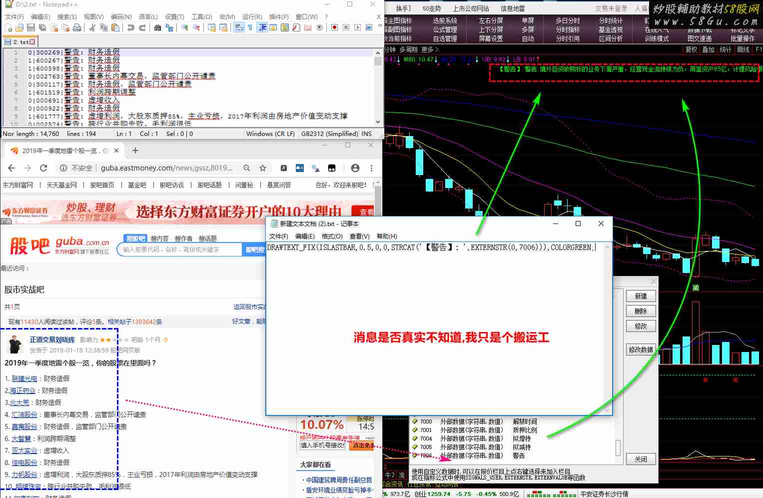Image resolution: width=763 pixels, height=498 pixels.
Task: Click the guba stock search input field
Action: pyautogui.click(x=180, y=249)
